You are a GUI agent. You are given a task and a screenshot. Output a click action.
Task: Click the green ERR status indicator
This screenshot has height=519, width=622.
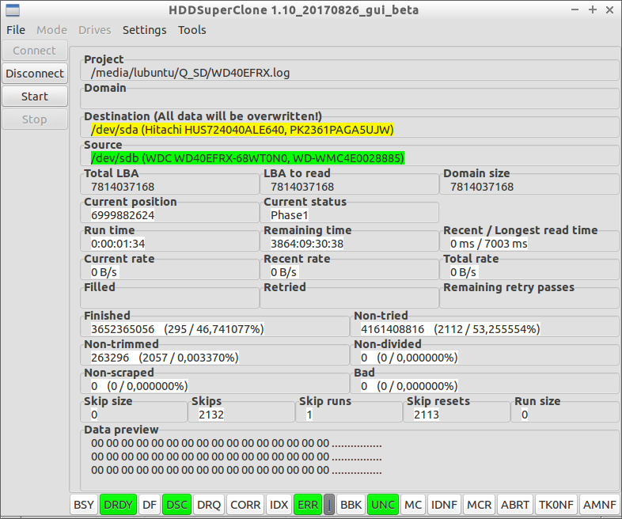tap(307, 505)
